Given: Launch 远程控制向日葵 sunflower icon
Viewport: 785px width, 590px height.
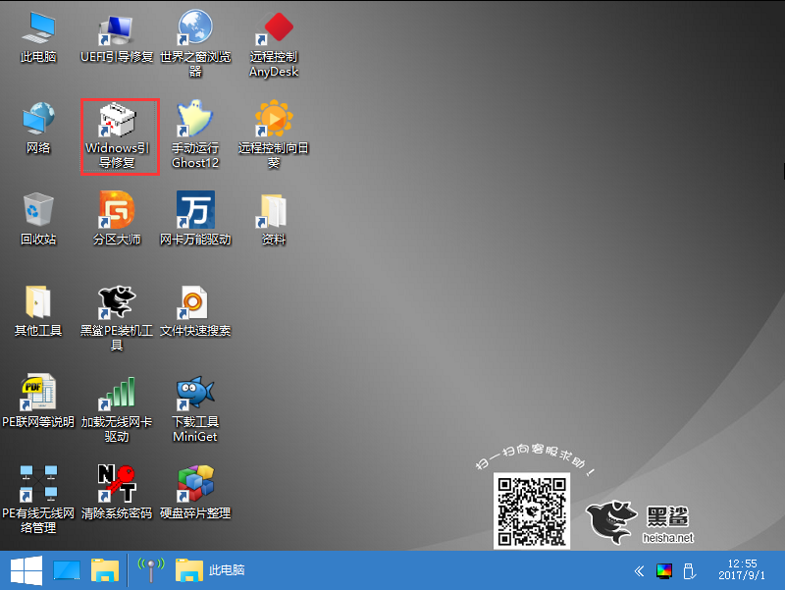Looking at the screenshot, I should click(x=274, y=122).
